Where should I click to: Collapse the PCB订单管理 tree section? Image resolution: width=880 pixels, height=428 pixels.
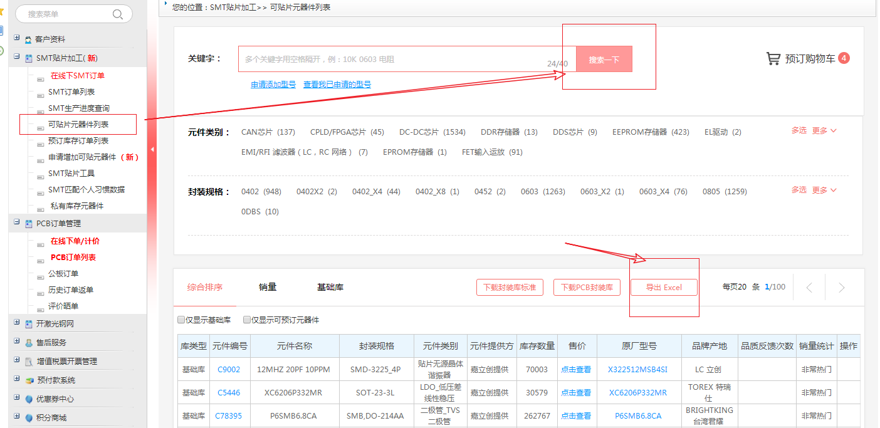coord(17,223)
